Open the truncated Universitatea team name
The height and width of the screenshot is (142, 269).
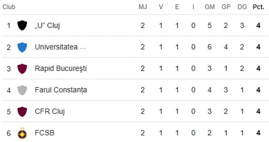60,47
